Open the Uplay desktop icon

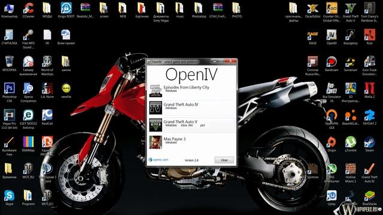(332, 198)
